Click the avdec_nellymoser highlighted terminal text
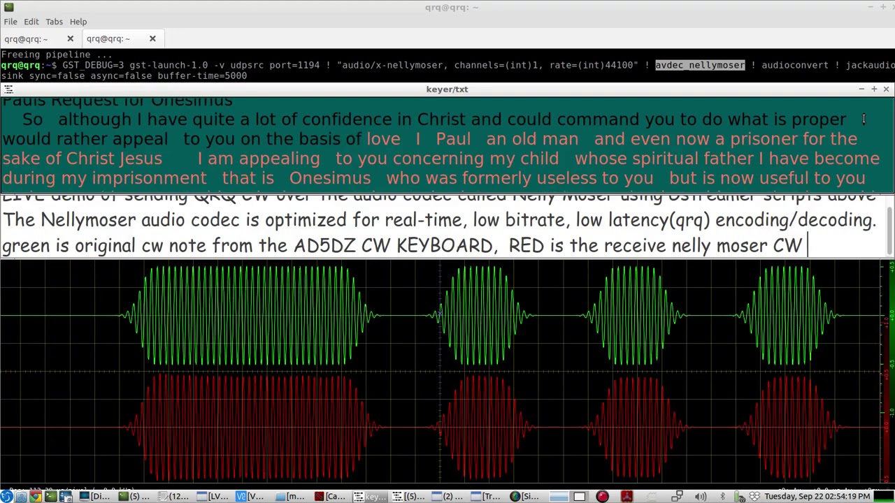895x503 pixels. [x=700, y=65]
